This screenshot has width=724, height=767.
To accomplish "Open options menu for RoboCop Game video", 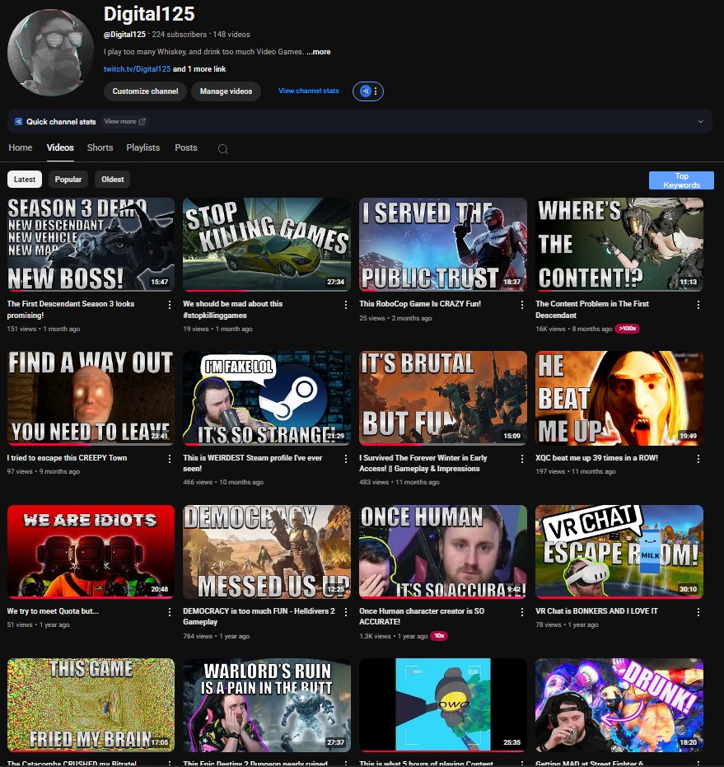I will [x=522, y=305].
